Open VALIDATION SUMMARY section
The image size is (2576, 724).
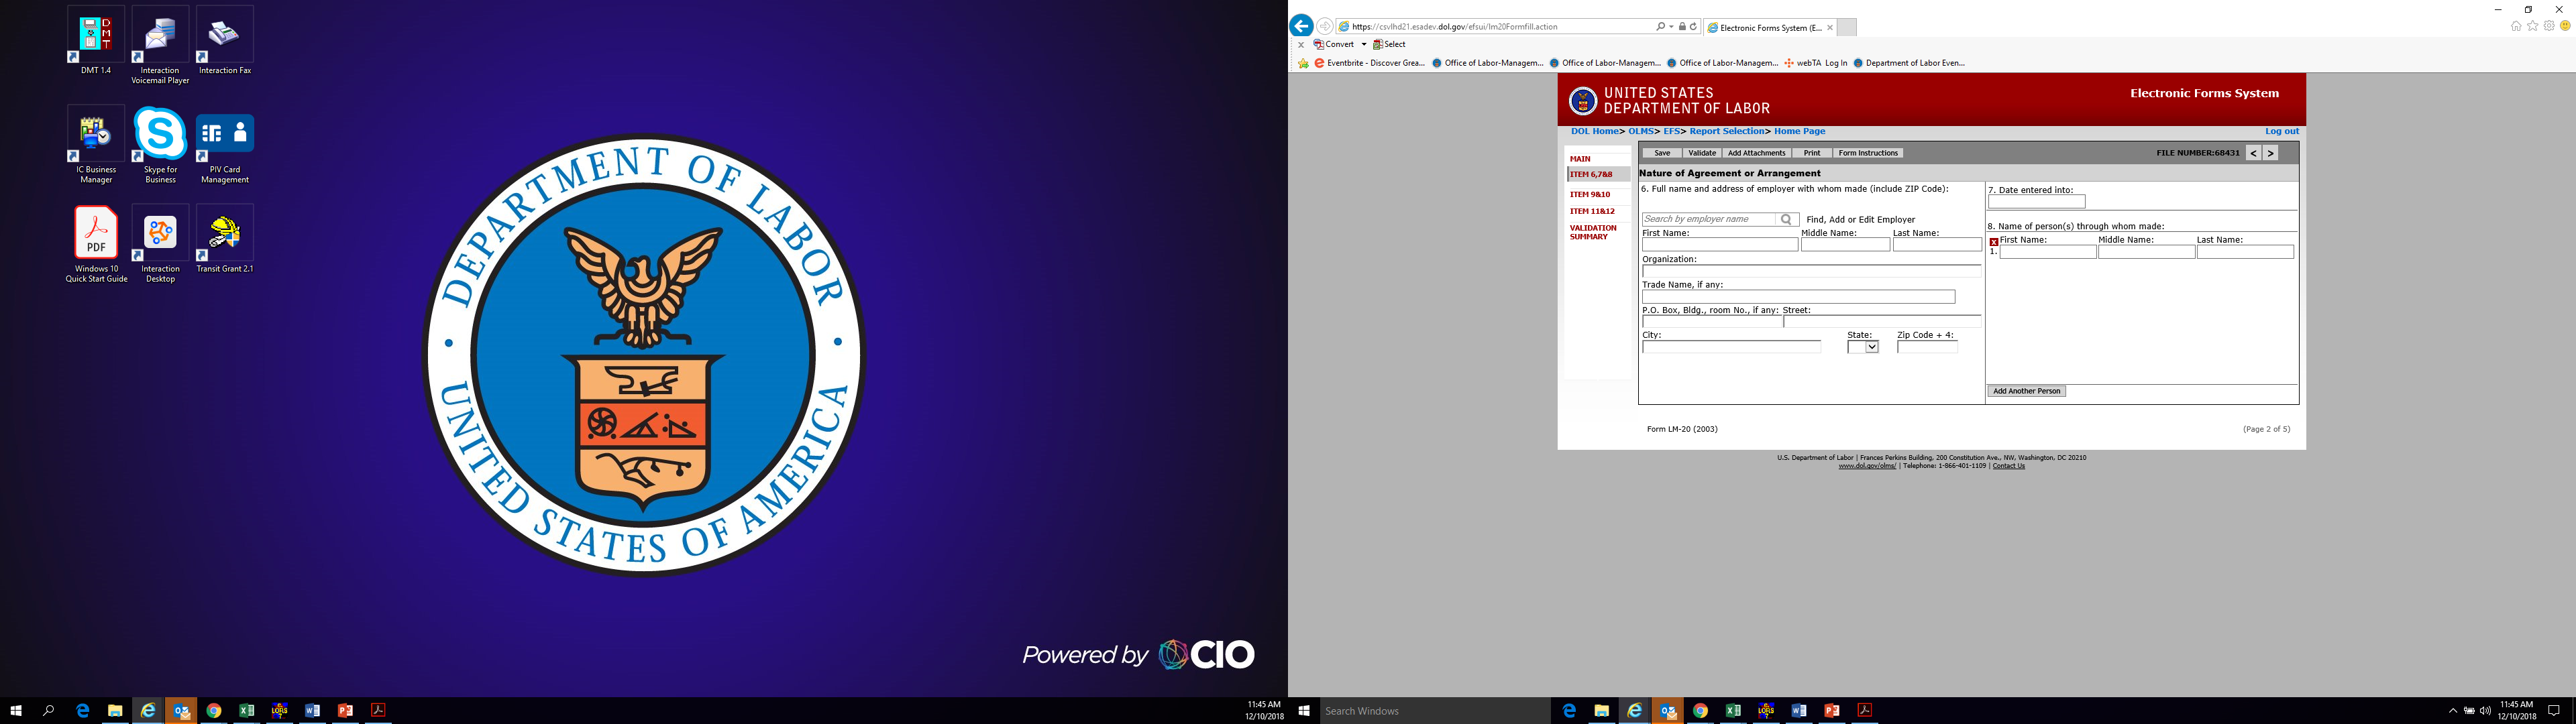click(1593, 232)
